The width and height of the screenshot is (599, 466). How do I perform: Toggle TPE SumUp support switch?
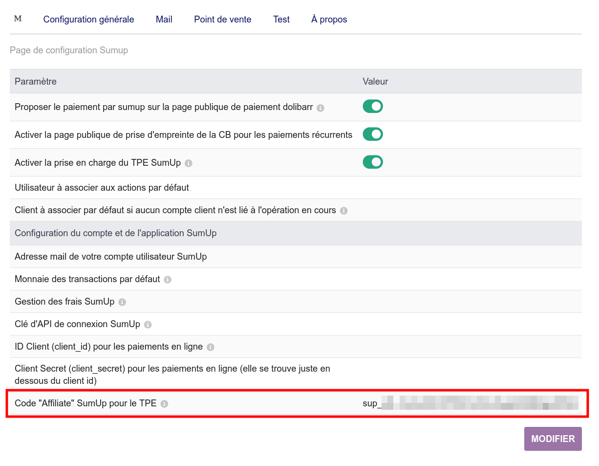click(x=373, y=162)
